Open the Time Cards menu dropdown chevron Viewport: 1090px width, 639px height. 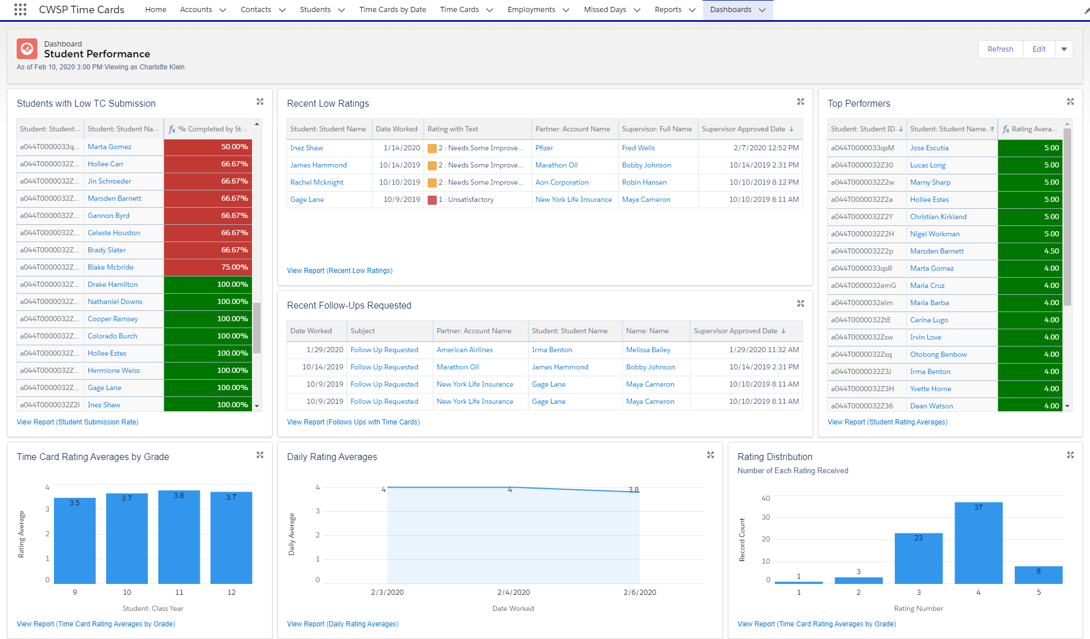tap(490, 10)
